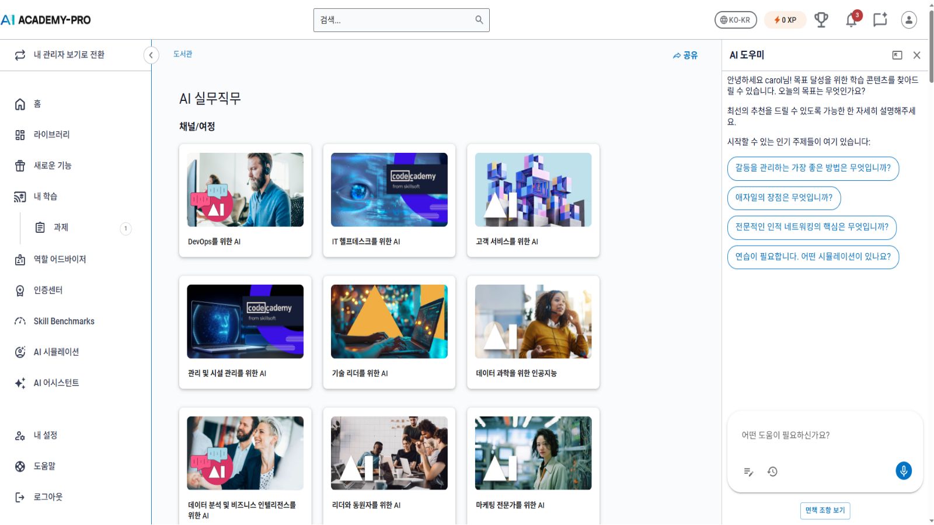Click the prompt edit icon in chat input
This screenshot has height=525, width=934.
(749, 471)
